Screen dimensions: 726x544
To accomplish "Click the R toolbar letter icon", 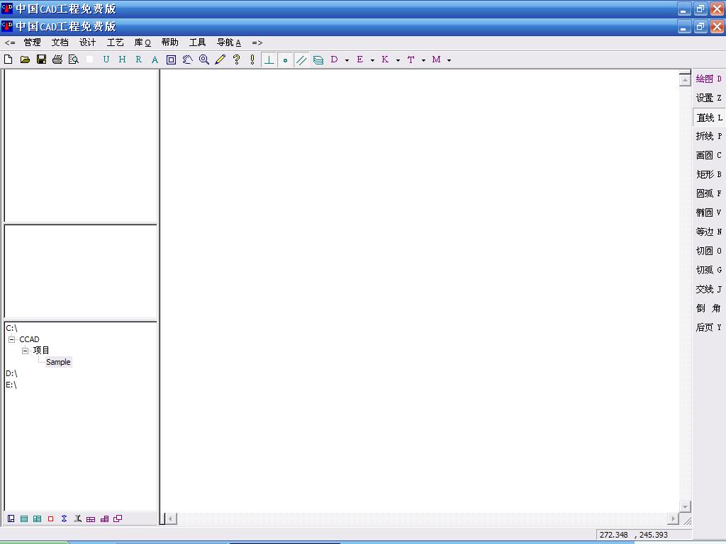I will click(138, 59).
